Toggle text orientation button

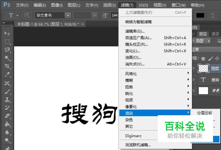(27, 15)
